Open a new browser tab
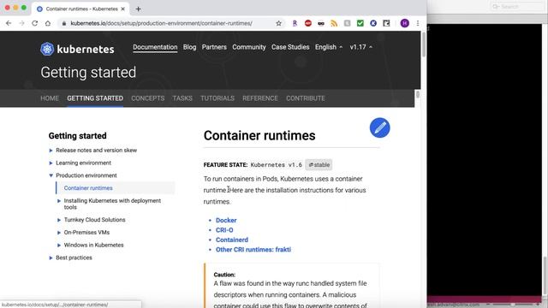This screenshot has height=308, width=548. [x=138, y=9]
